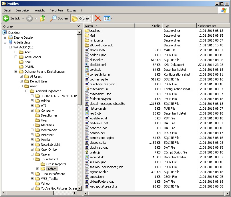This screenshot has height=197, width=231.
Task: Click the folder-up toolbar icon
Action: (x=43, y=18)
